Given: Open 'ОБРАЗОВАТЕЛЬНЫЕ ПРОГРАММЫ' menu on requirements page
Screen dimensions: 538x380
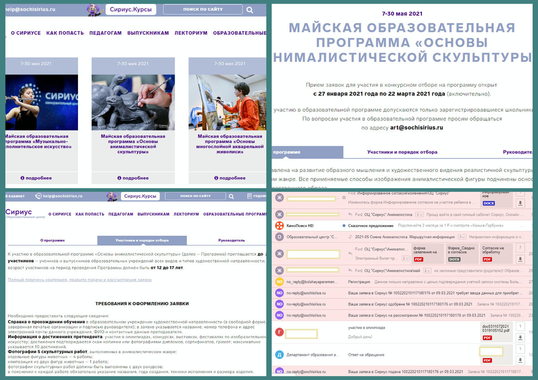Looking at the screenshot, I should (x=234, y=214).
